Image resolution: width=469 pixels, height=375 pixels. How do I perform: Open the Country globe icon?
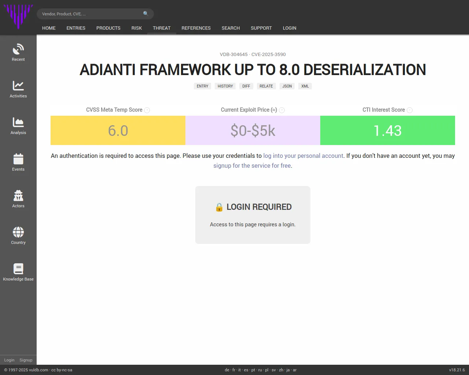point(18,232)
